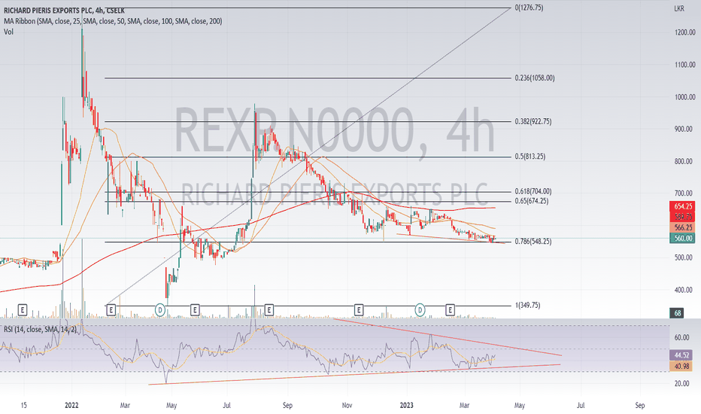Click the orange RSI average tag 40.98
The image size is (701, 414).
(681, 366)
